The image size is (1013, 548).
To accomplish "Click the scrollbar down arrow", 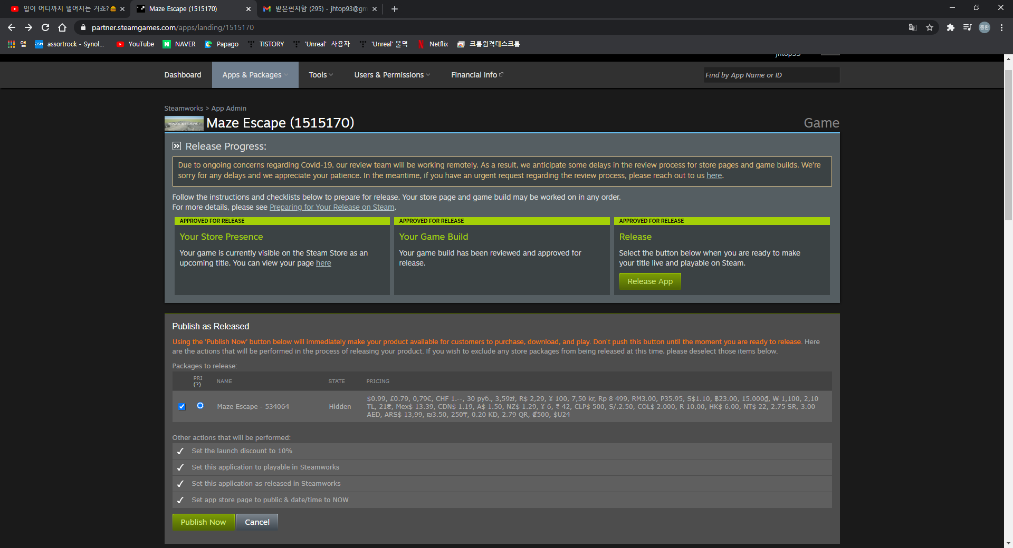I will click(x=1008, y=543).
